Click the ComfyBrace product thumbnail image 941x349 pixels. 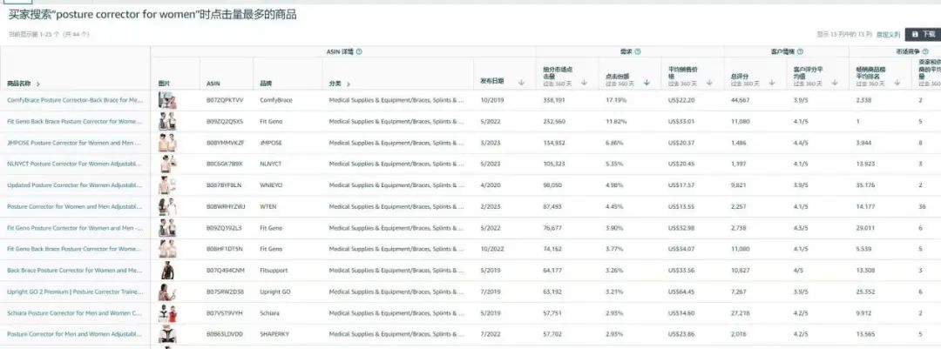click(168, 100)
